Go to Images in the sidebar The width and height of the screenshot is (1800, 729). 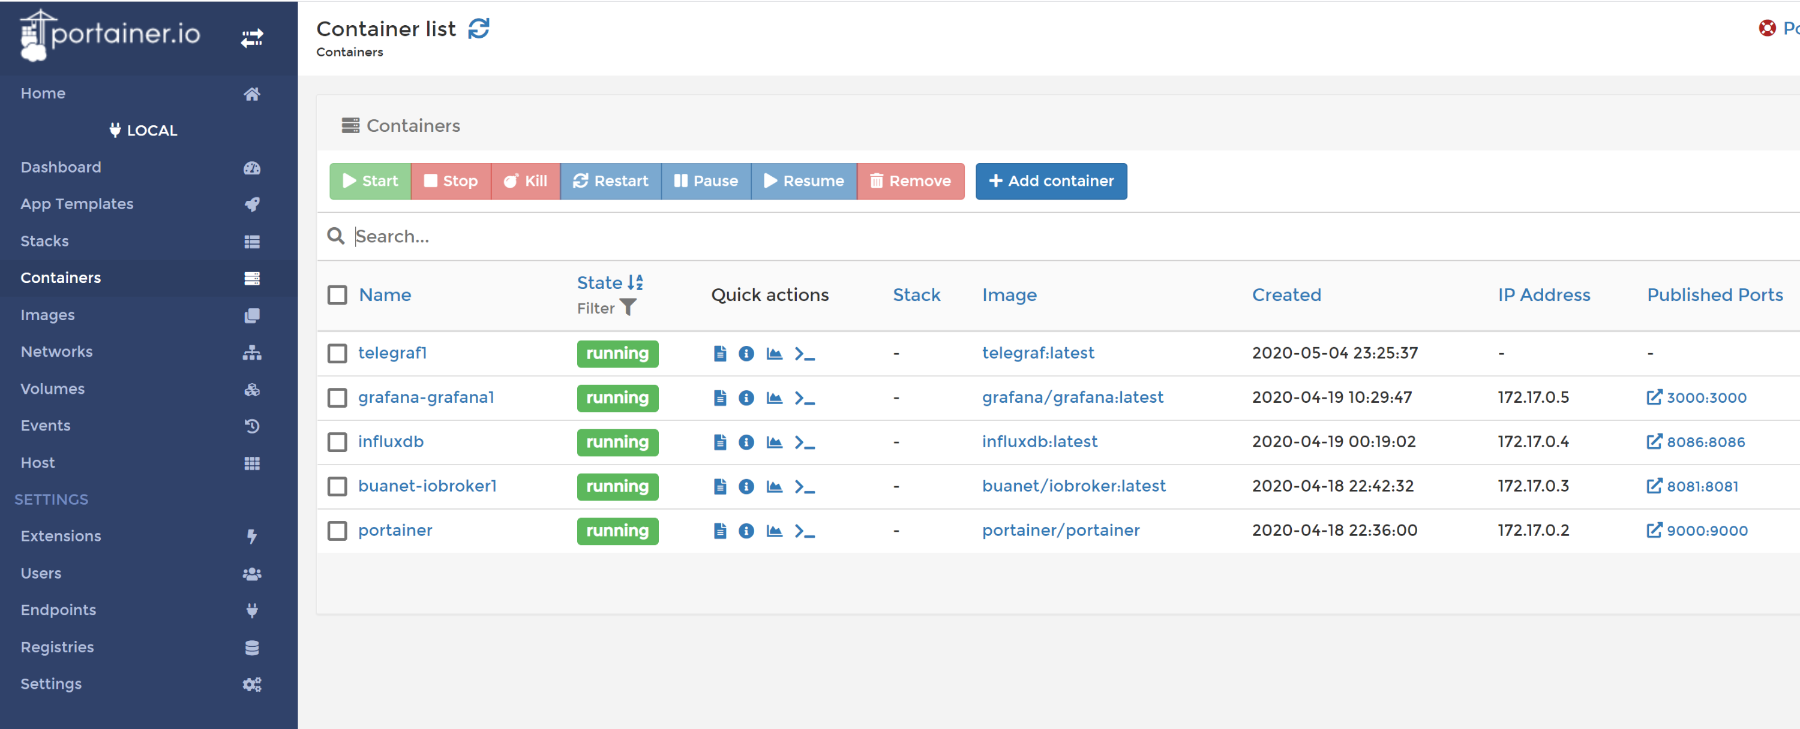tap(47, 315)
